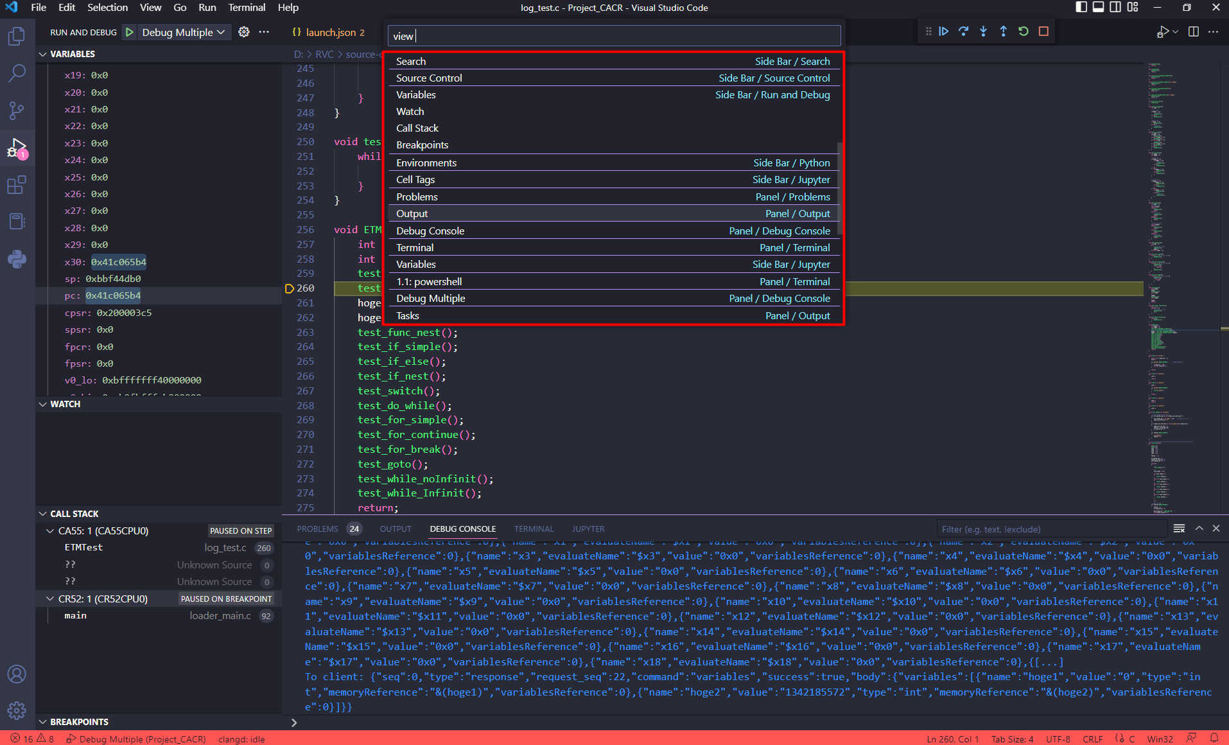The image size is (1229, 745).
Task: Click the debug console filter field
Action: (x=1050, y=529)
